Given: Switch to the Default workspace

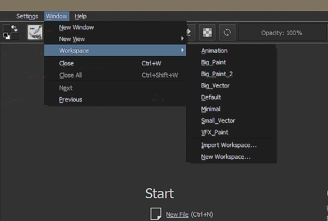Looking at the screenshot, I should [231, 97].
